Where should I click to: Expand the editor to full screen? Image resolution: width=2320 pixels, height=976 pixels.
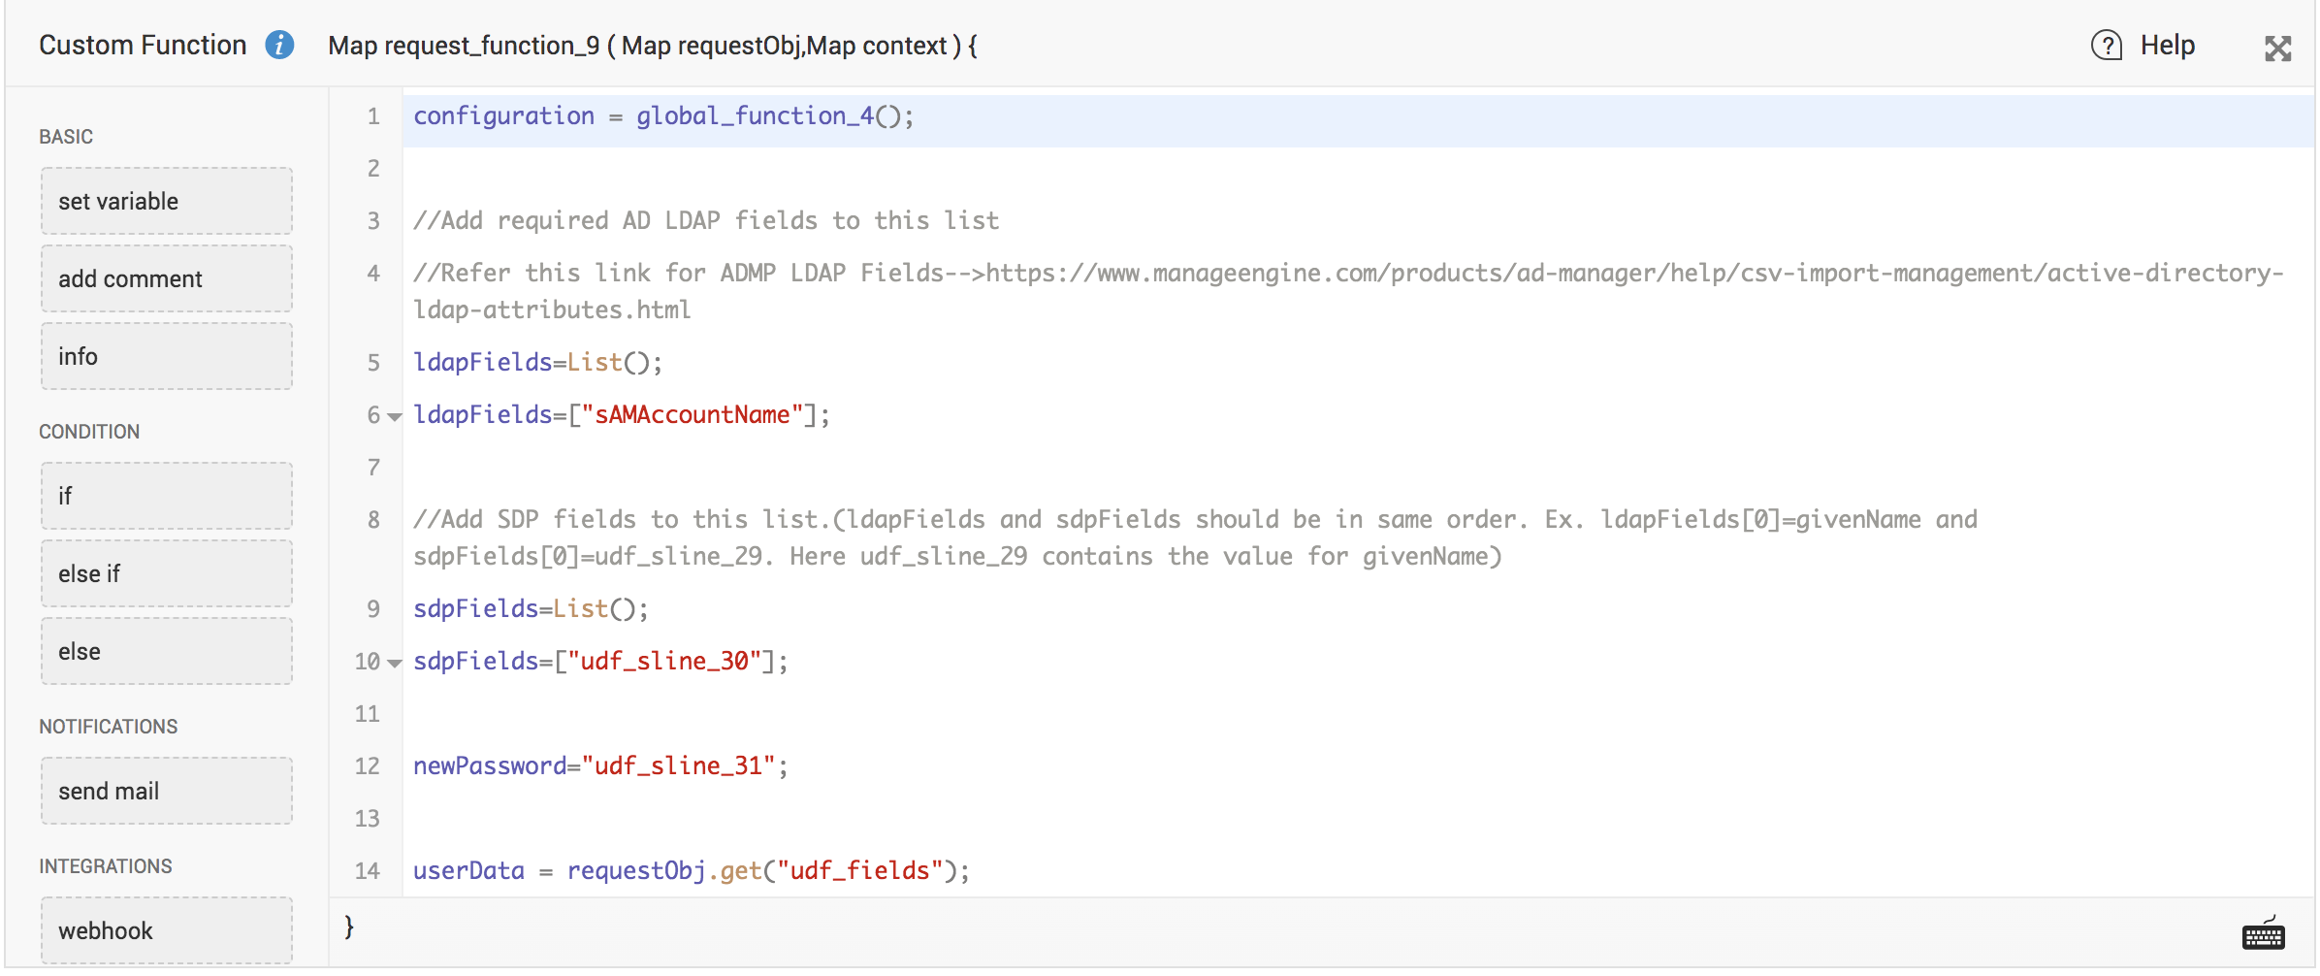tap(2277, 49)
